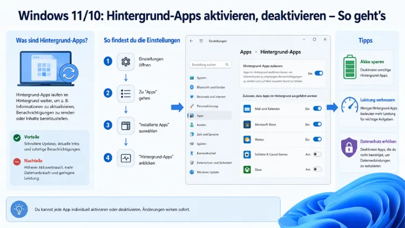Image resolution: width=405 pixels, height=228 pixels.
Task: Click the So findest du die Einstellungen heading
Action: (142, 41)
